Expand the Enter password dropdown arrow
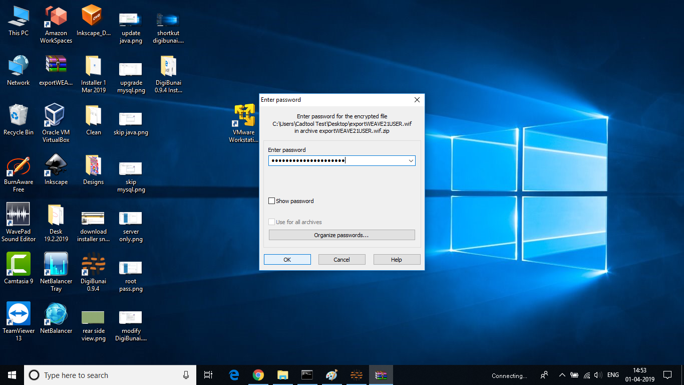The image size is (684, 385). pyautogui.click(x=411, y=161)
